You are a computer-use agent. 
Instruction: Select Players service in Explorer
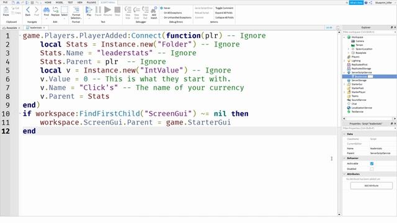[355, 56]
